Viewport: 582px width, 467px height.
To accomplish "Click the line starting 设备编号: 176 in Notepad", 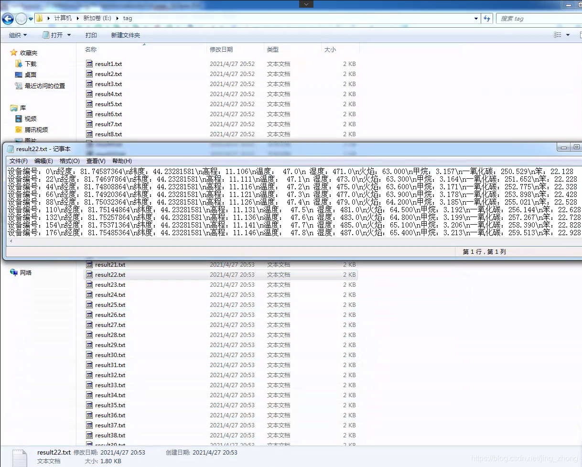I will [294, 233].
